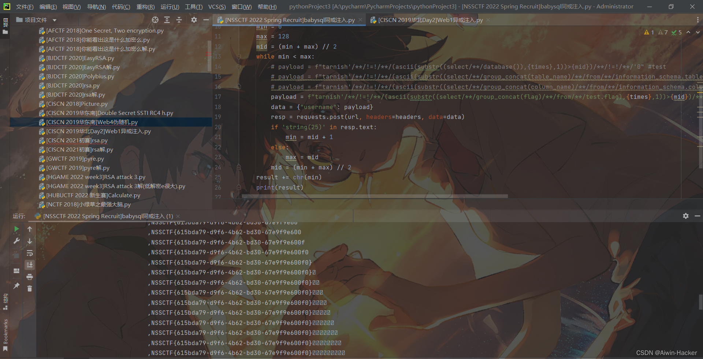Toggle soft-wrap in the run console
This screenshot has height=359, width=703.
click(30, 253)
